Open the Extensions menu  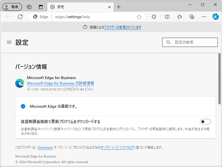coord(153,17)
